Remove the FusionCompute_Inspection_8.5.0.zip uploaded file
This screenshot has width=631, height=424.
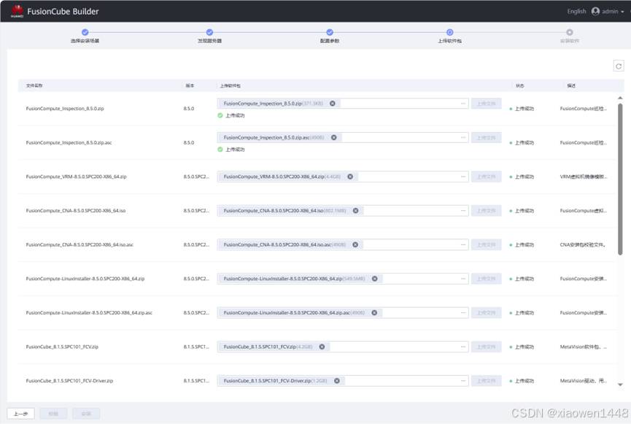(x=333, y=104)
